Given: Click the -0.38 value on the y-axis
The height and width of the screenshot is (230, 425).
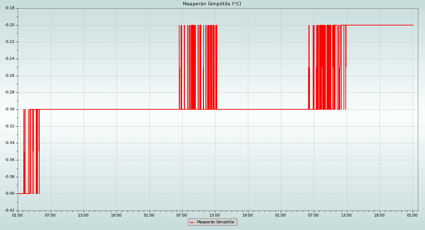Looking at the screenshot, I should [9, 177].
